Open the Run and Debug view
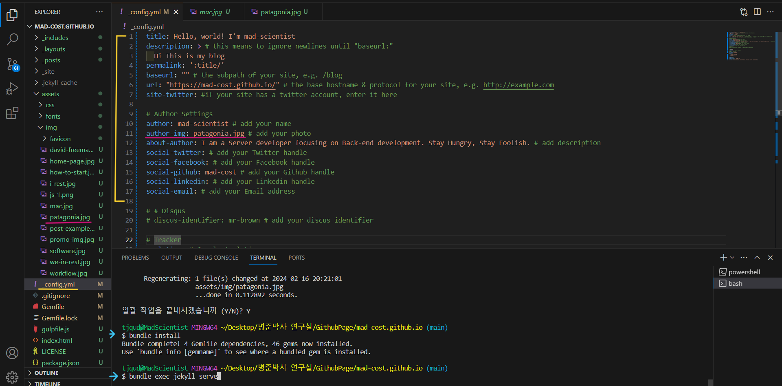 [12, 88]
